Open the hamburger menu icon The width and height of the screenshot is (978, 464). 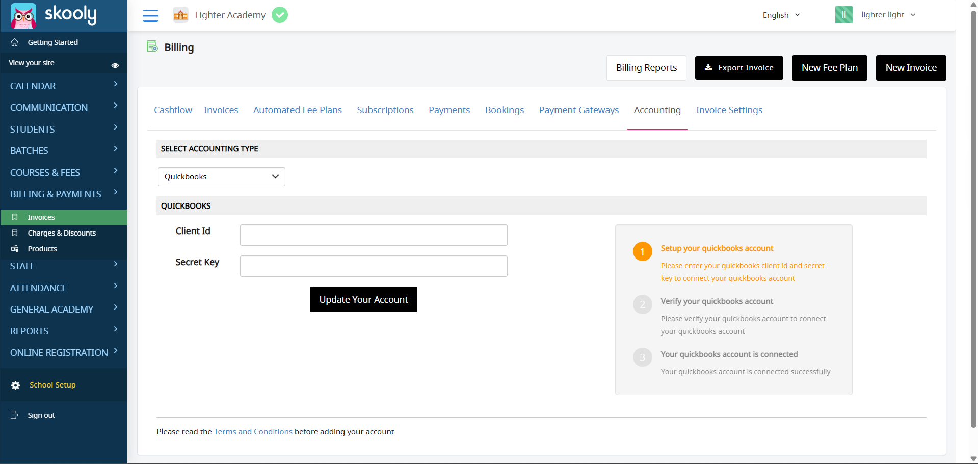coord(150,15)
